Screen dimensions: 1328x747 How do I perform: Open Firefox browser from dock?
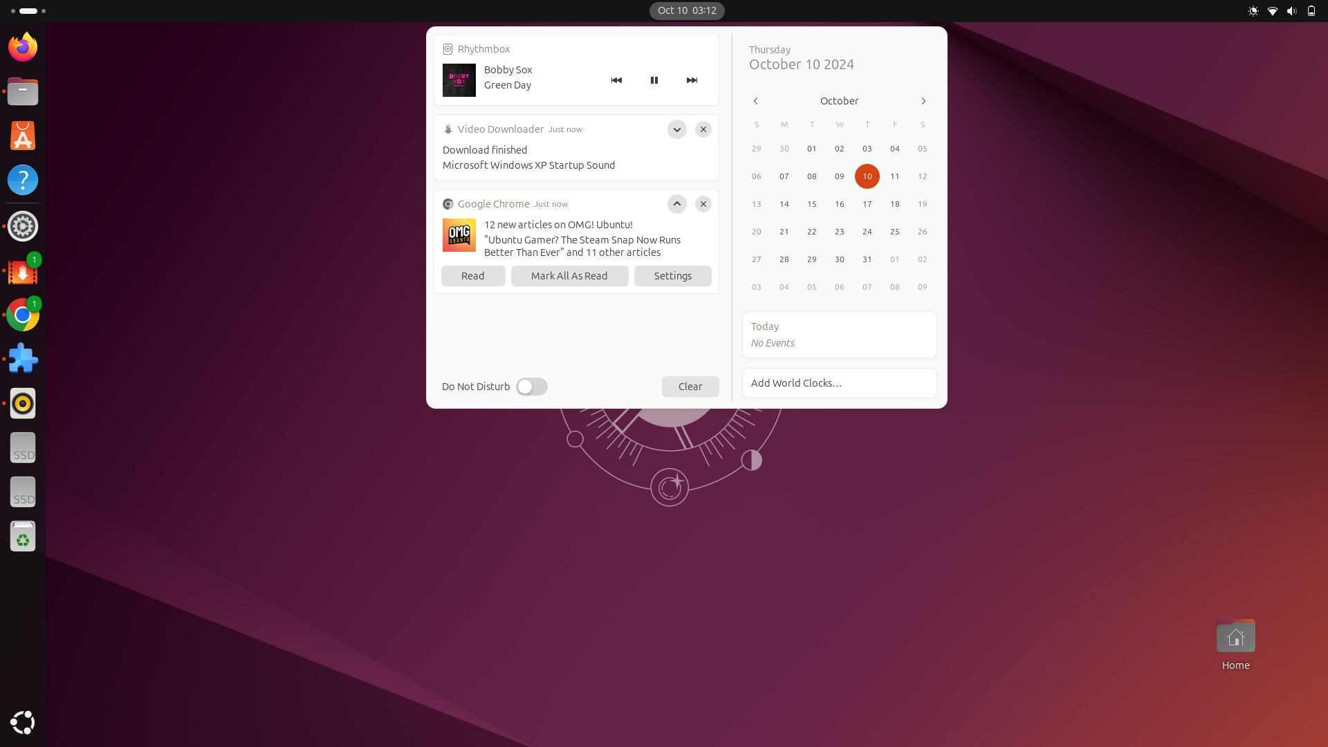[23, 46]
